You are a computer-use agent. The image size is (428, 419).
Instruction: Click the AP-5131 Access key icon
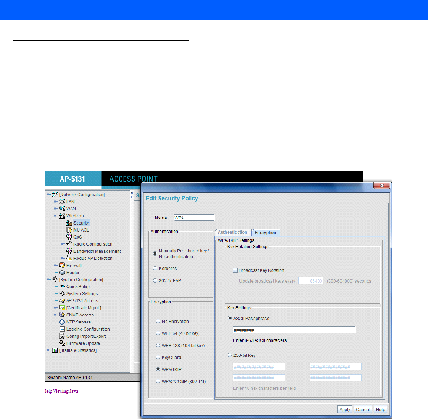[x=62, y=301]
